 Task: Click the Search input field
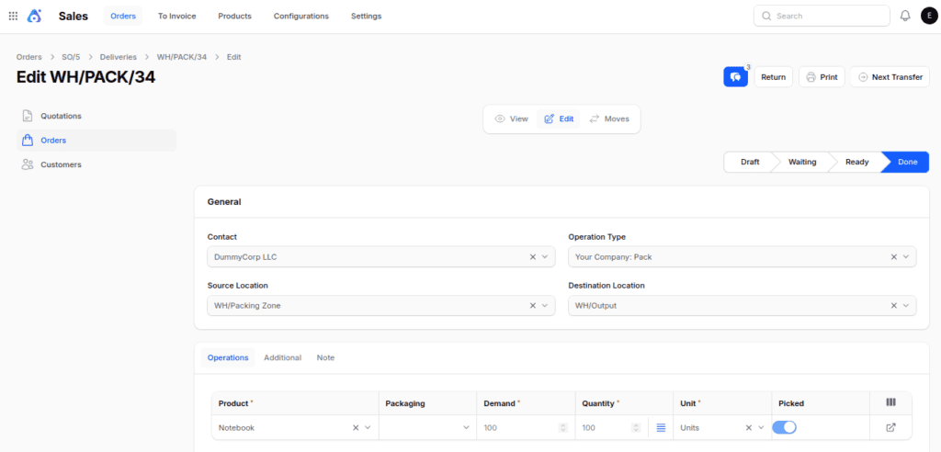[822, 17]
